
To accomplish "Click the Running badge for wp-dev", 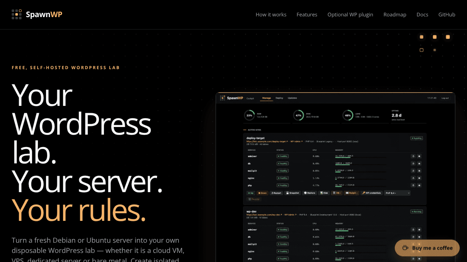I will (417, 211).
